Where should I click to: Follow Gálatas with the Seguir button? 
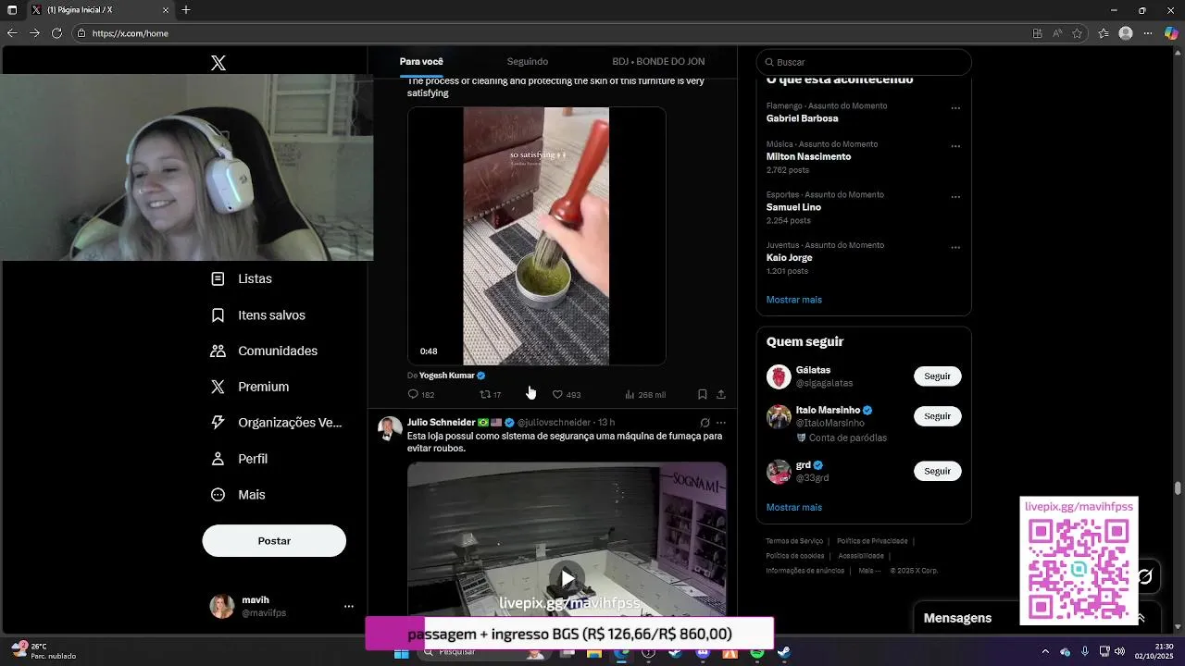pos(937,376)
